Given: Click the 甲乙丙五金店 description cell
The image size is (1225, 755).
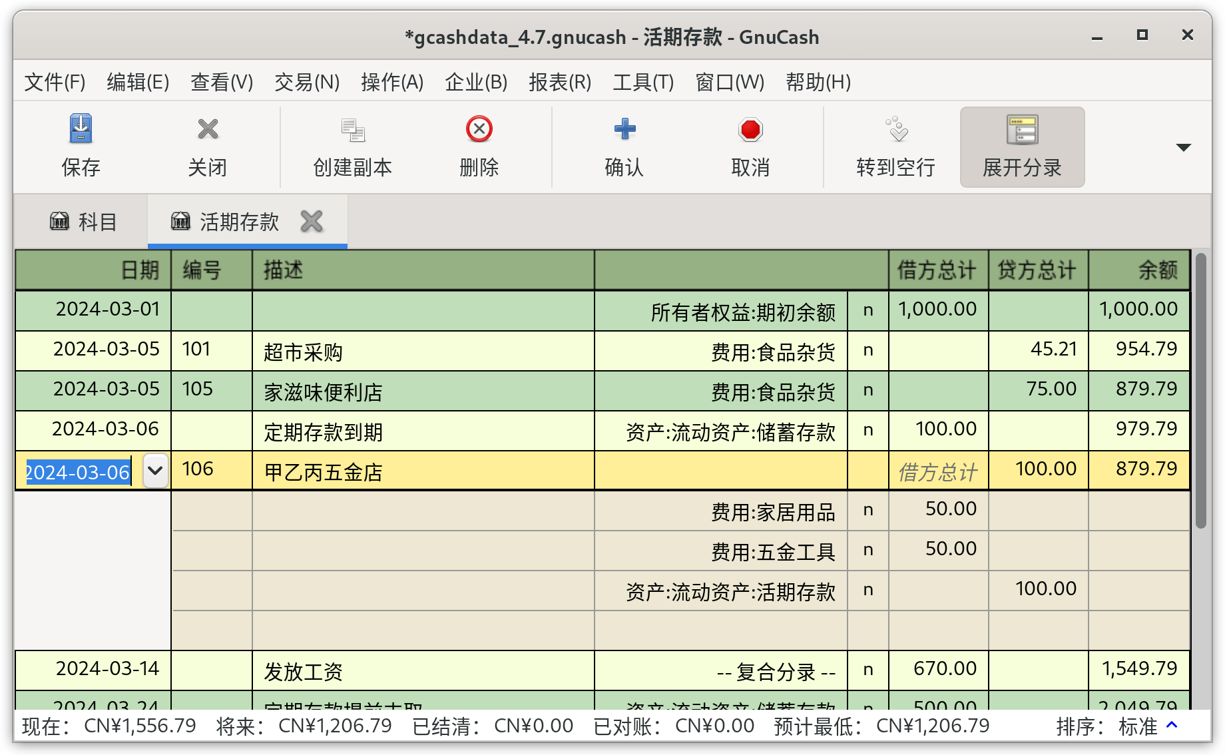Looking at the screenshot, I should coord(423,471).
